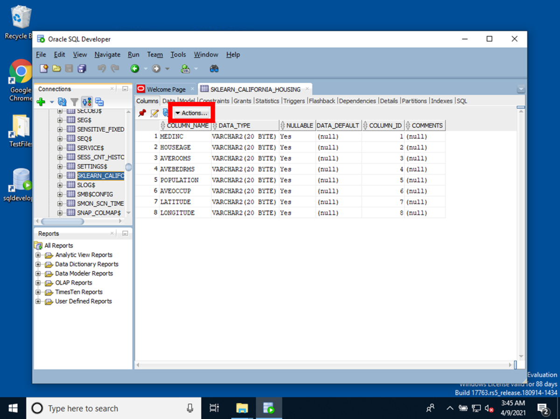The image size is (560, 419).
Task: Toggle the red pin Freeze View icon
Action: click(142, 113)
